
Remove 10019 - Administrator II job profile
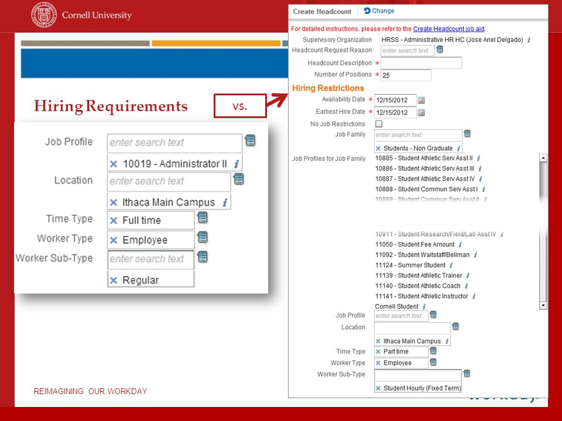coord(114,164)
